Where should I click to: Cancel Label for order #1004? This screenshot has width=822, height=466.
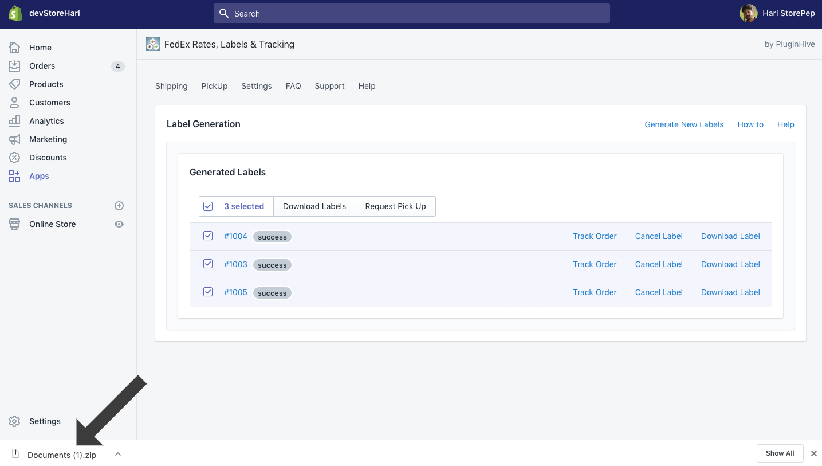[x=659, y=236]
